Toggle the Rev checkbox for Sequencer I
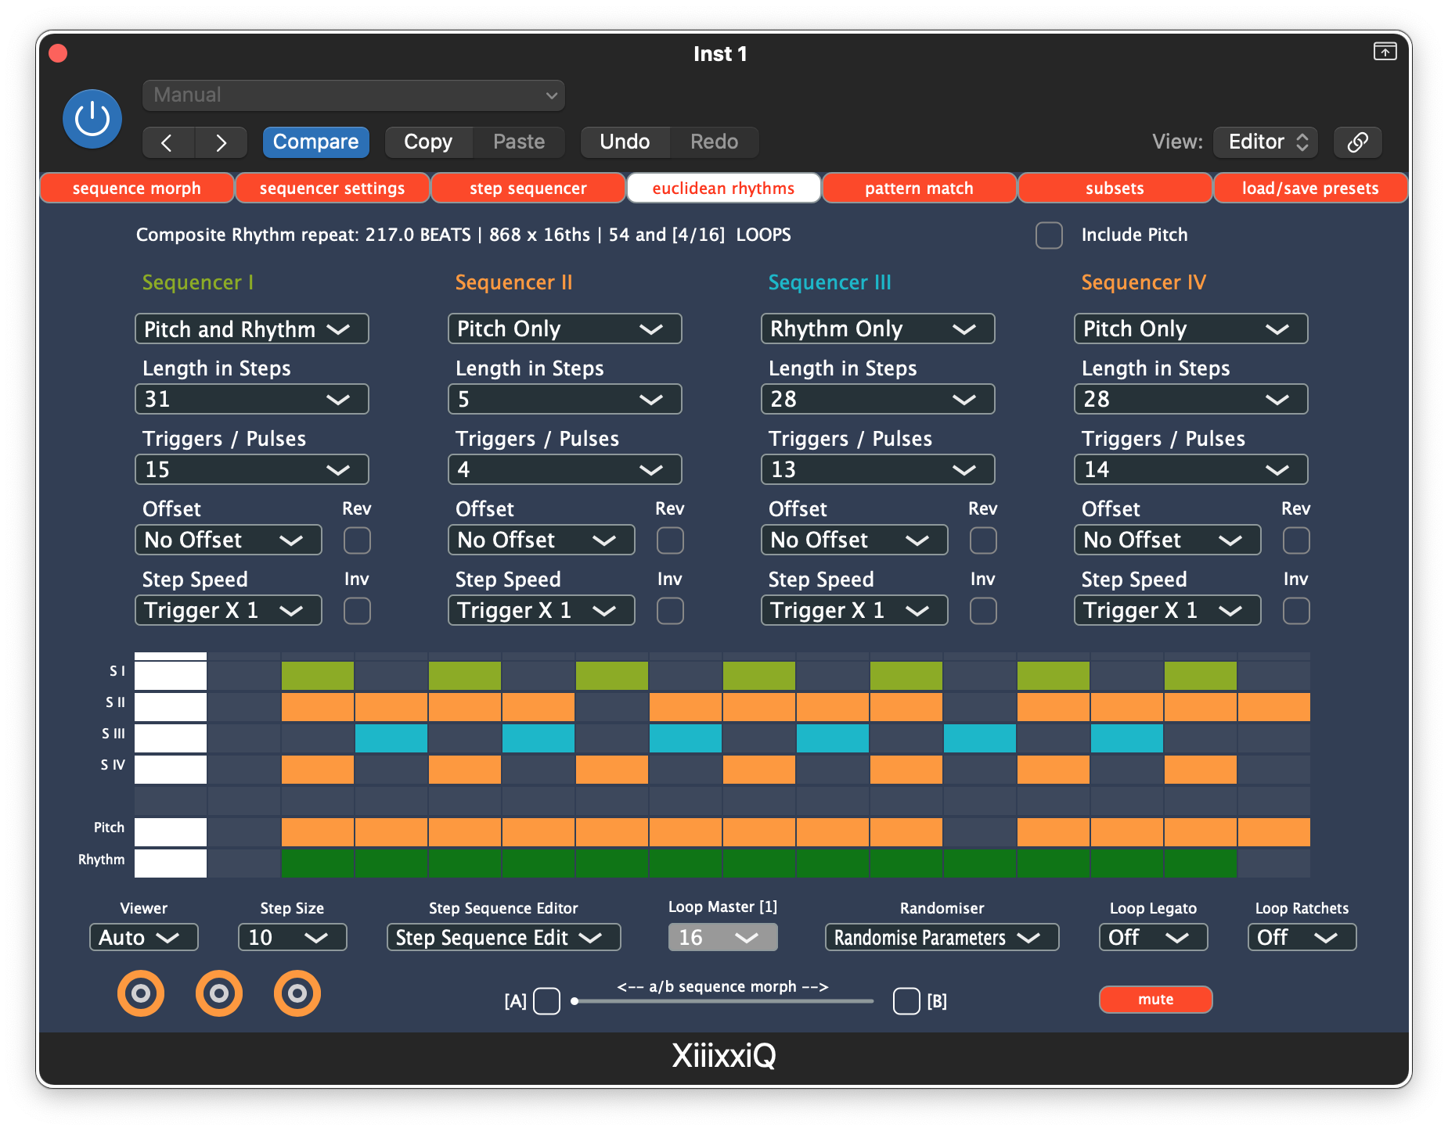 (357, 540)
